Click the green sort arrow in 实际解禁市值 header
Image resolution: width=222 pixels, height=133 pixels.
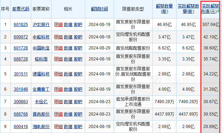[218, 11]
